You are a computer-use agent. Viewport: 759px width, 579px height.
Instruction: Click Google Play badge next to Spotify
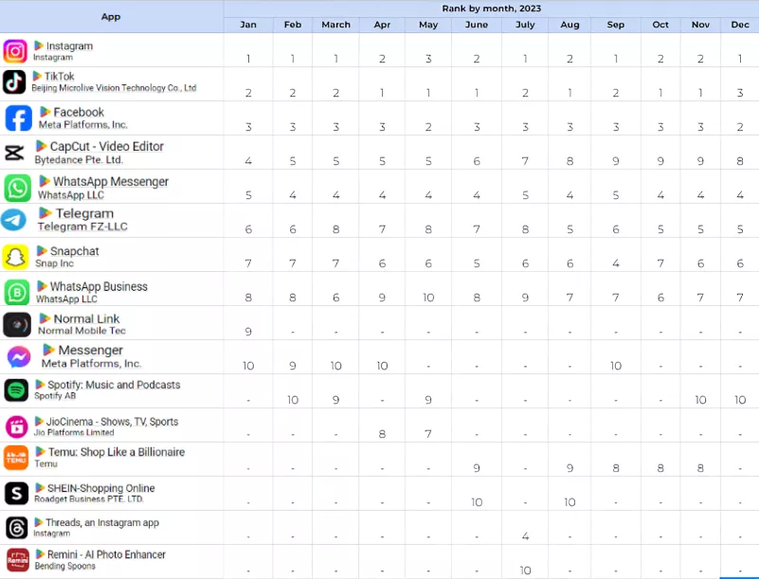(40, 385)
